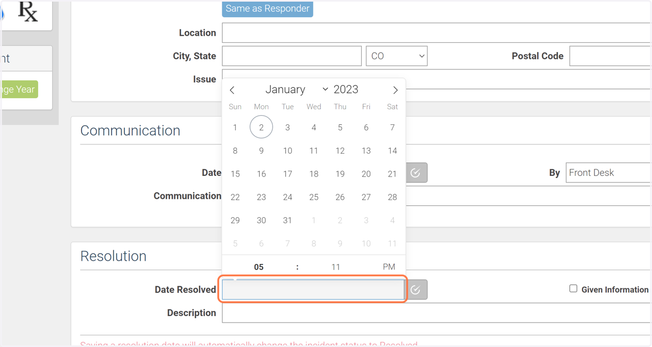Click the City input field
652x347 pixels.
tap(292, 56)
